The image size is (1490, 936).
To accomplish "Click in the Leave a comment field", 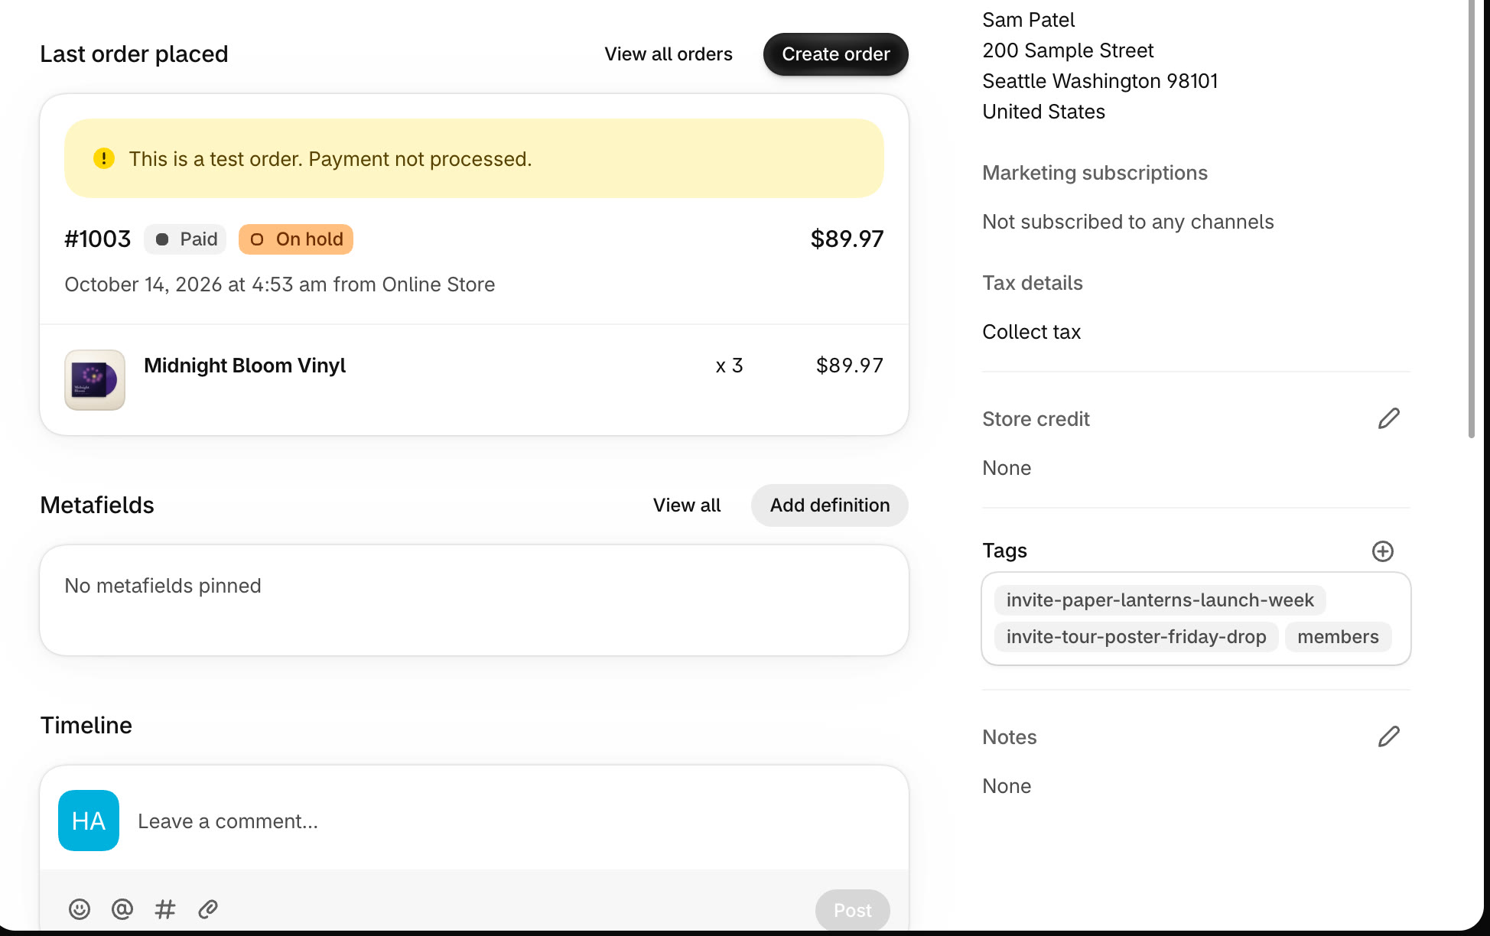I will pos(474,821).
